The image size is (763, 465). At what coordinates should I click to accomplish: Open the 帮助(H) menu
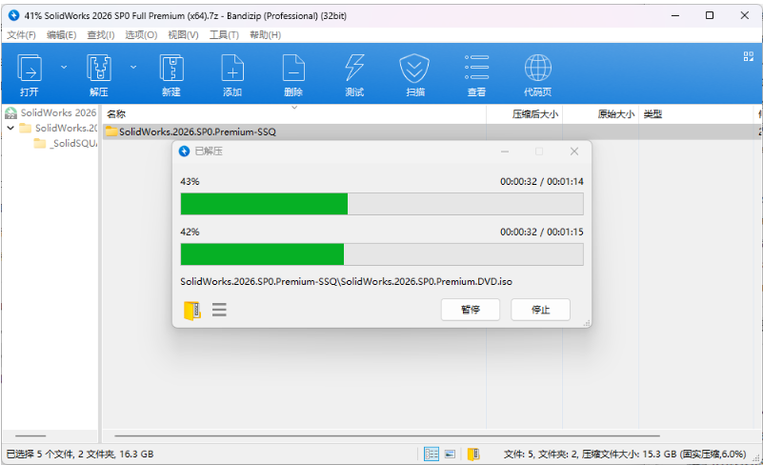point(265,35)
